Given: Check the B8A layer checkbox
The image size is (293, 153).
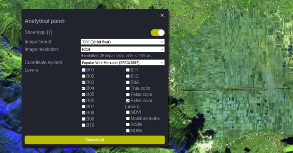Looking at the screenshot, I should [x=128, y=82].
